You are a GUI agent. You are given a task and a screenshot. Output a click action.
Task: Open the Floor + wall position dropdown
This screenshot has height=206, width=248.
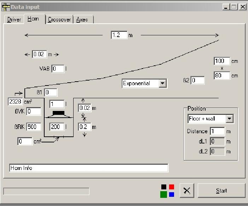[x=230, y=119]
